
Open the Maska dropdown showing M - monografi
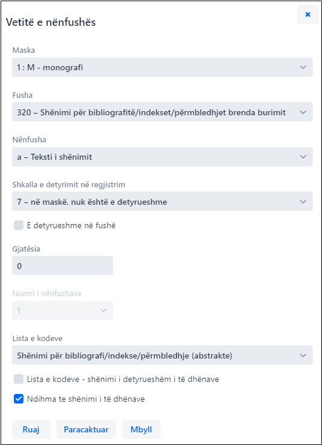point(162,67)
